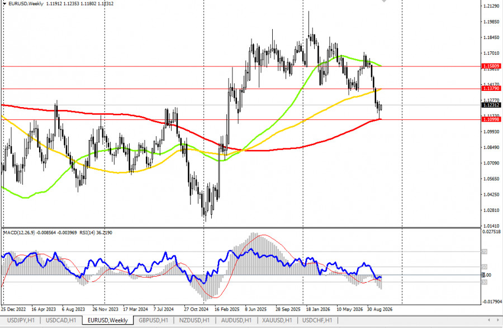This screenshot has width=503, height=328.
Task: Select the red 1.13790 level price tag
Action: (x=491, y=88)
